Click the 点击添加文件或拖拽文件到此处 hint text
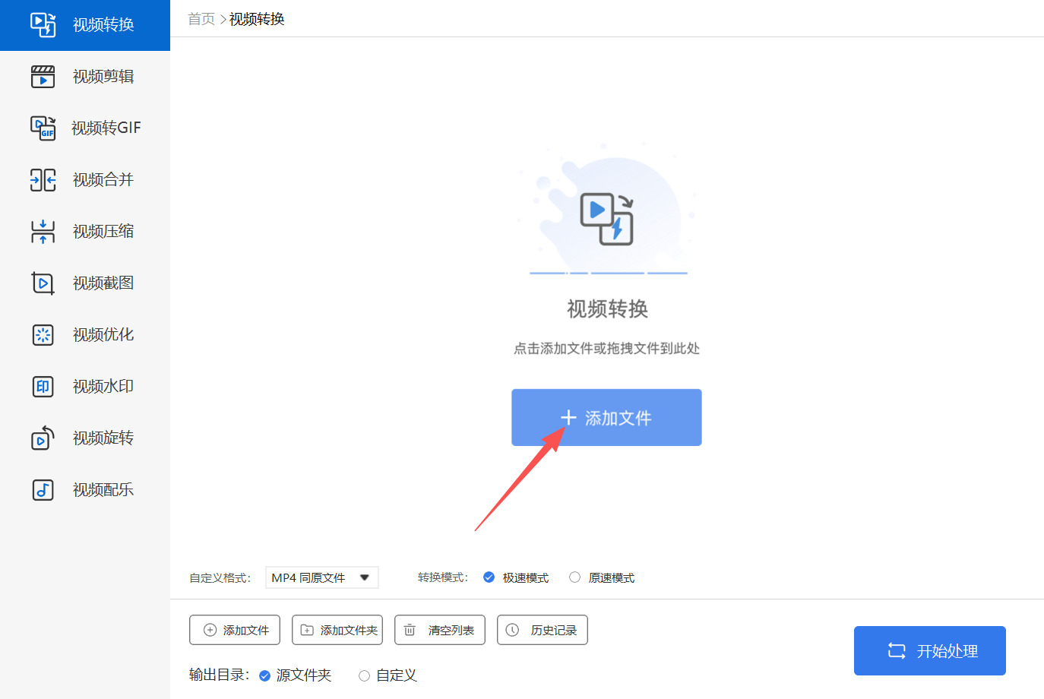The image size is (1044, 699). [606, 348]
